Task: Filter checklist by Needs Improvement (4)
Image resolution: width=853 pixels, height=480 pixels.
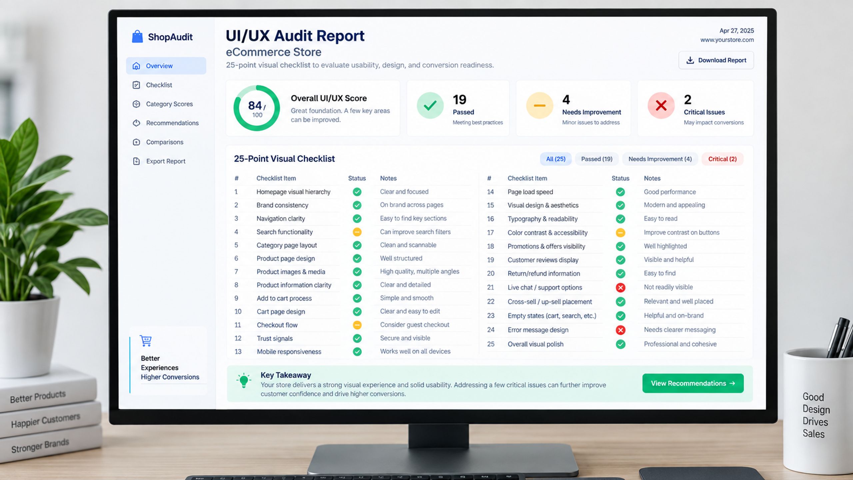Action: coord(660,159)
